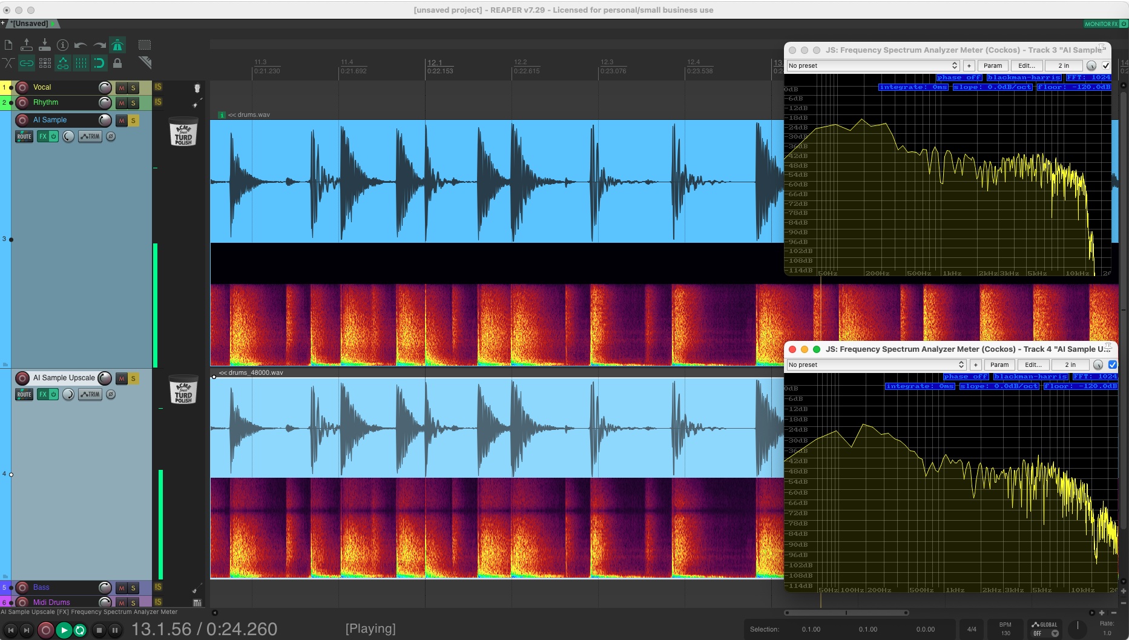Viewport: 1129px width, 640px height.
Task: Mute the Bass track
Action: (x=121, y=588)
